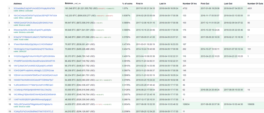Screen dimensions: 264x113
Task: Open address starting with 1KAt6STtisWM
Action: pos(33,80)
